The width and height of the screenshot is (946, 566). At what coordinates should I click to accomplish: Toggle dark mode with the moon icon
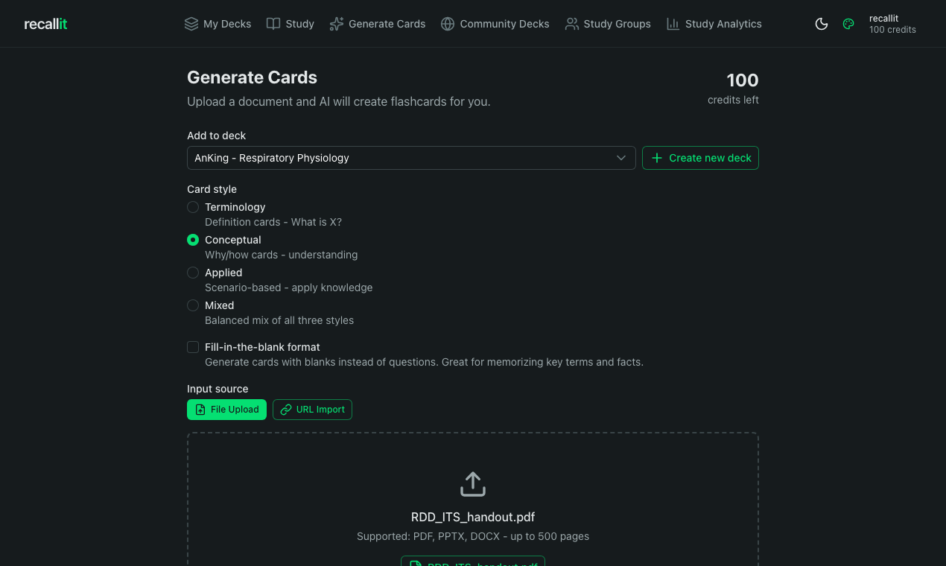(821, 23)
